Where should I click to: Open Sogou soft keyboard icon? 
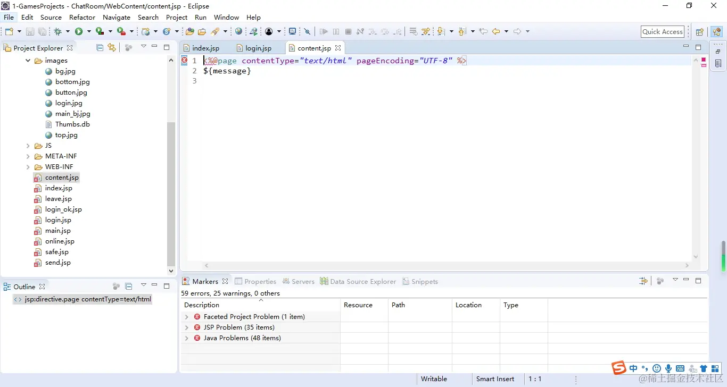pos(680,368)
